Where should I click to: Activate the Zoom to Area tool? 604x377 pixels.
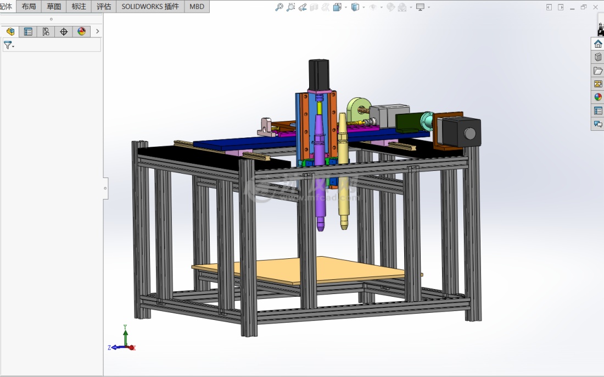point(291,7)
